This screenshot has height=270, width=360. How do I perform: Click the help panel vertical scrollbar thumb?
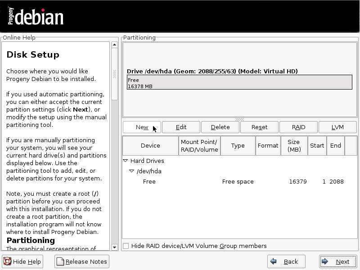(x=114, y=74)
